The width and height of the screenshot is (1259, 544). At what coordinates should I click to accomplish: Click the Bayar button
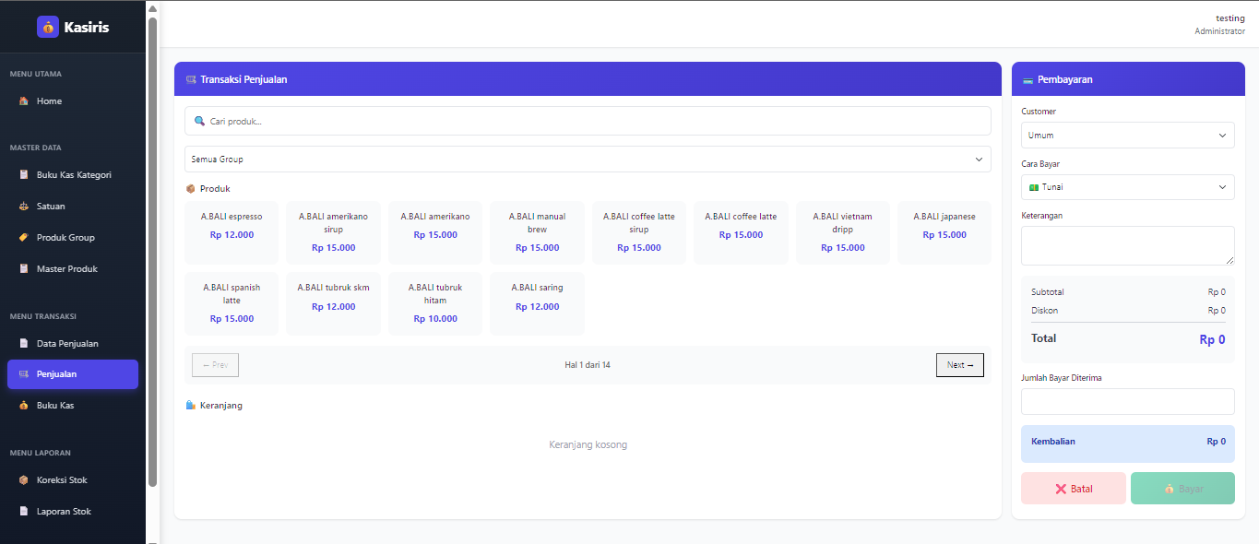1182,489
